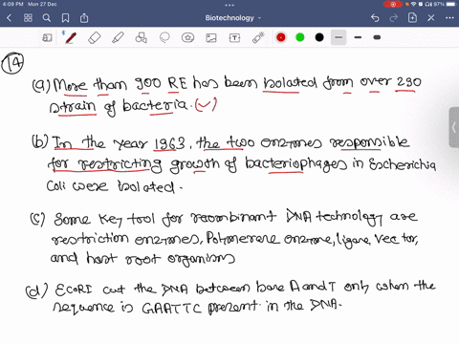Tap the three-dot multitasking indicator

pos(229,5)
